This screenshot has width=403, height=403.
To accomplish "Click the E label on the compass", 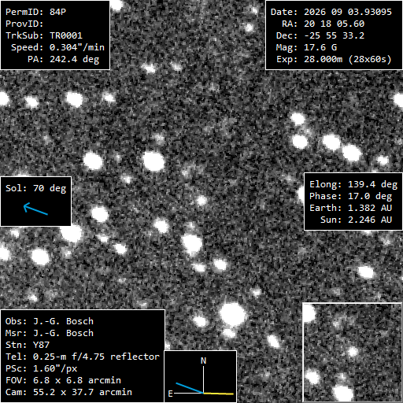I will point(170,394).
